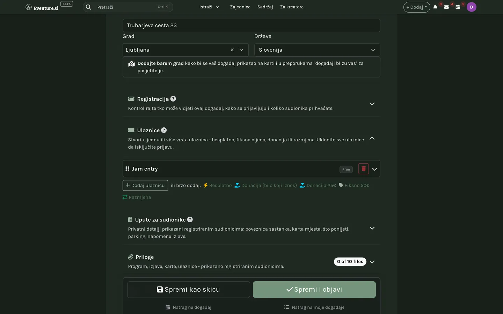Show help for Upute za sudionike

point(190,219)
